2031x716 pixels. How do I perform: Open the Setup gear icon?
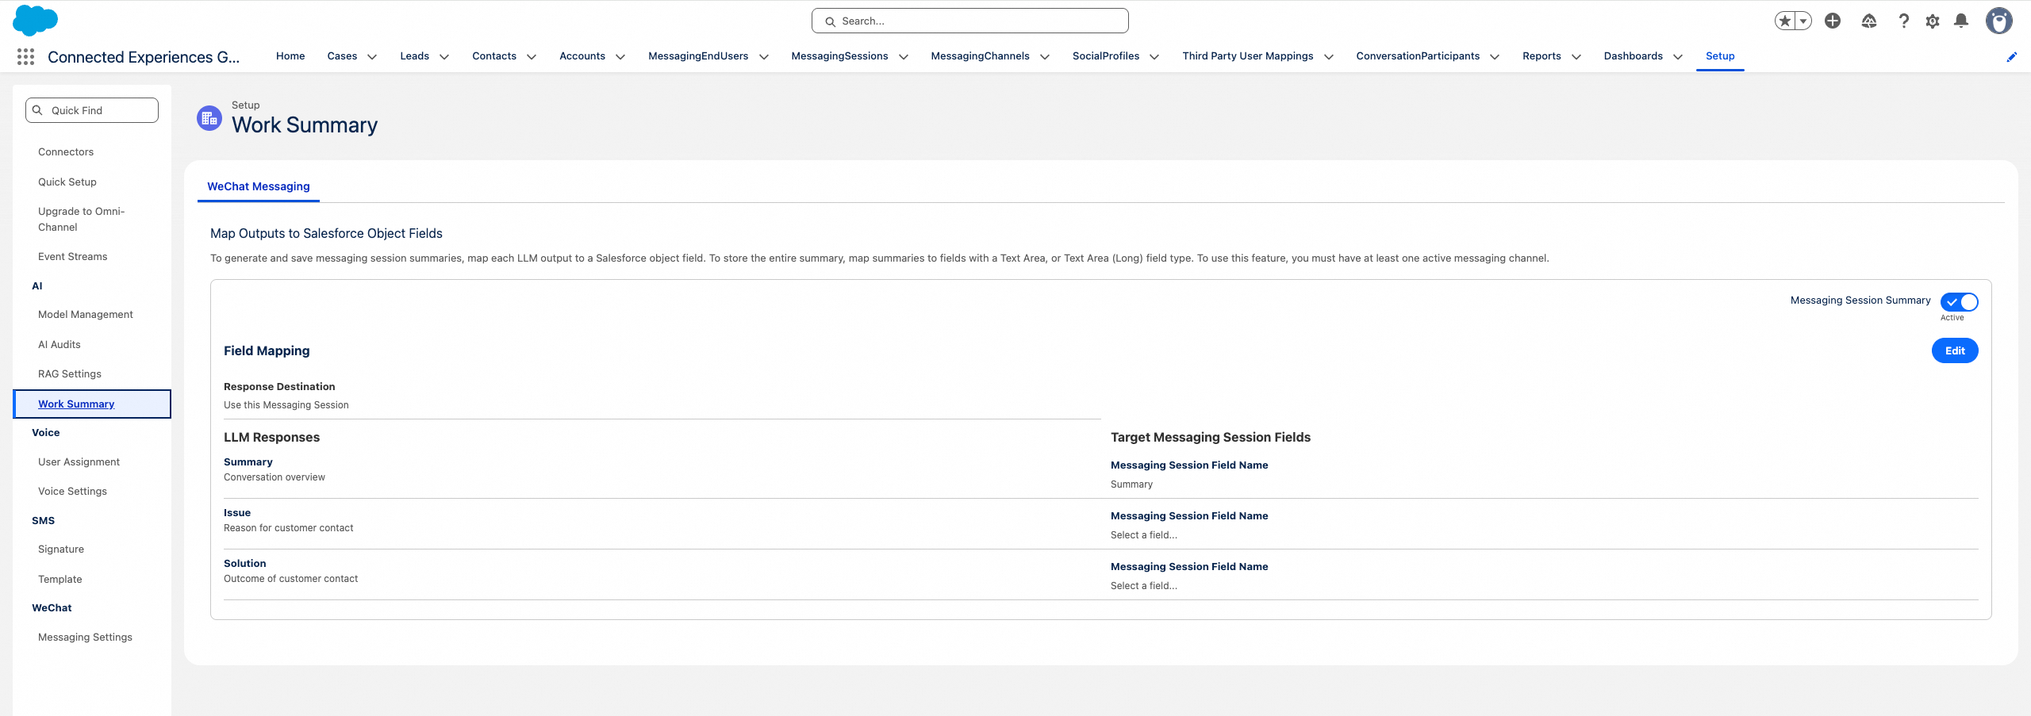point(1933,21)
